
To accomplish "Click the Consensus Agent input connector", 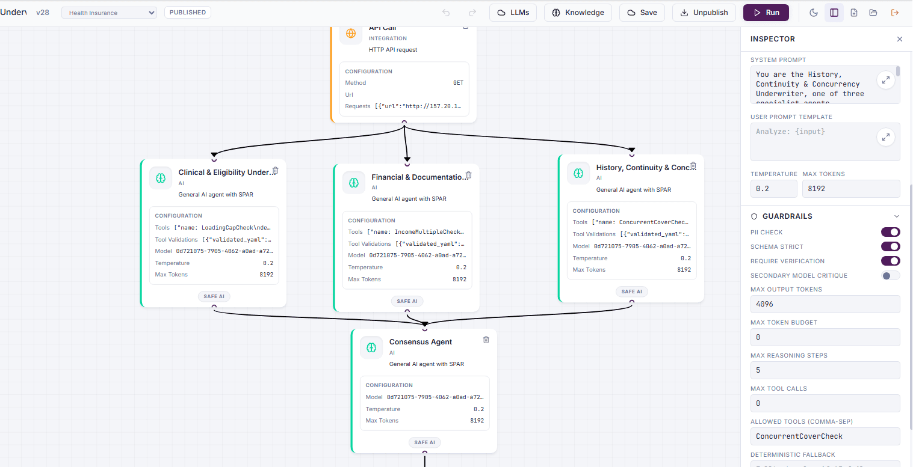I will [425, 328].
